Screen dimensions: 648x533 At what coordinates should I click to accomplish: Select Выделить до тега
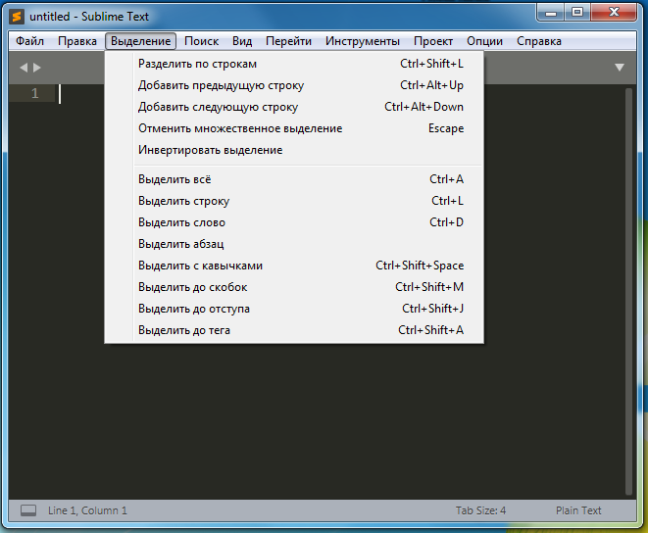pos(294,330)
